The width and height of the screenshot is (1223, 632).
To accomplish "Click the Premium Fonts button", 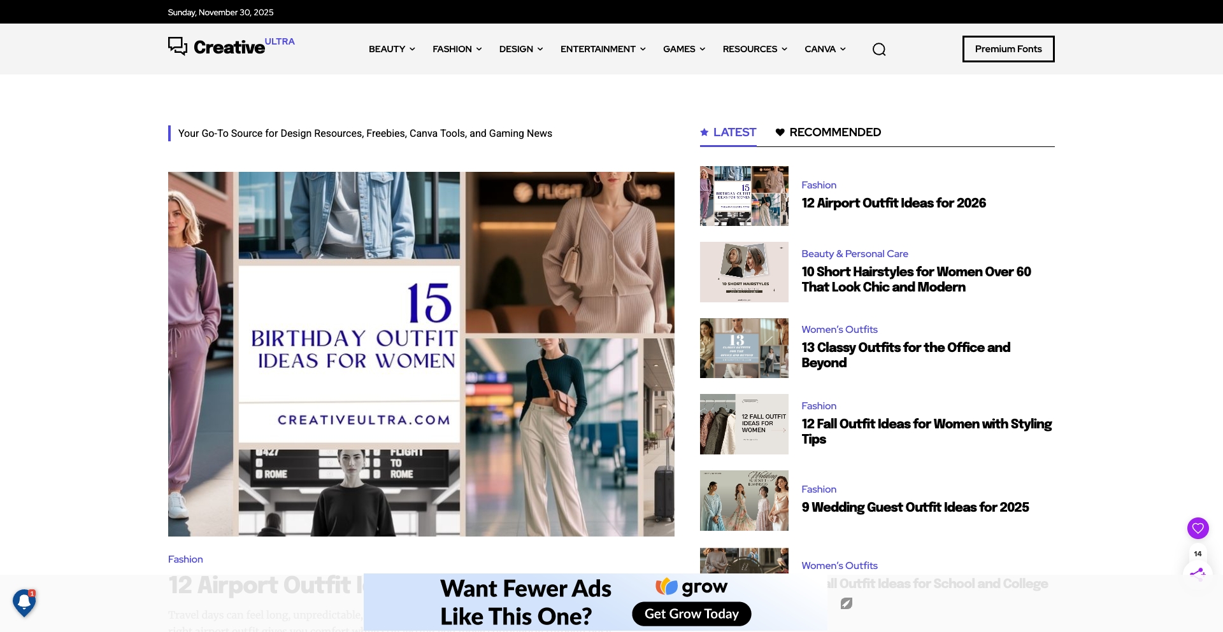I will tap(1008, 49).
